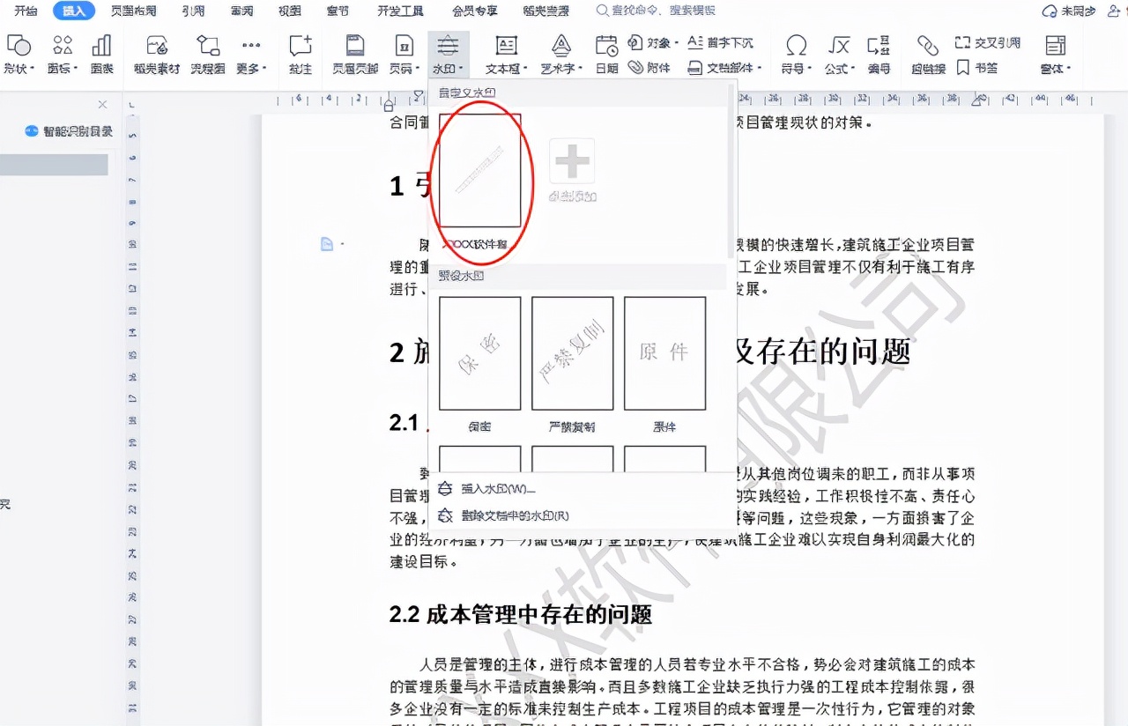Screen dimensions: 1128x726
Task: Open the 图标 (Icons) gallery dropdown
Action: 63,55
